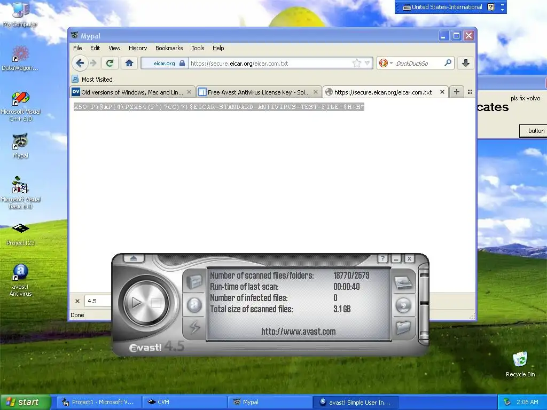Viewport: 547px width, 410px height.
Task: Close the eicar.com.txt tab
Action: point(442,92)
